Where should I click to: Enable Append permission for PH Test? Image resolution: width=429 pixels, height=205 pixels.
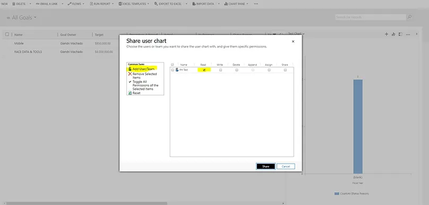pyautogui.click(x=253, y=70)
